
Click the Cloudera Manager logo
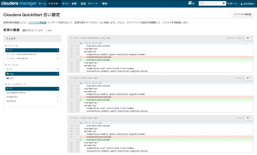tap(19, 3)
